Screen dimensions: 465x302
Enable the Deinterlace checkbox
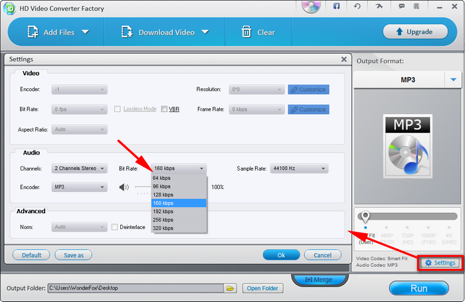coord(114,227)
